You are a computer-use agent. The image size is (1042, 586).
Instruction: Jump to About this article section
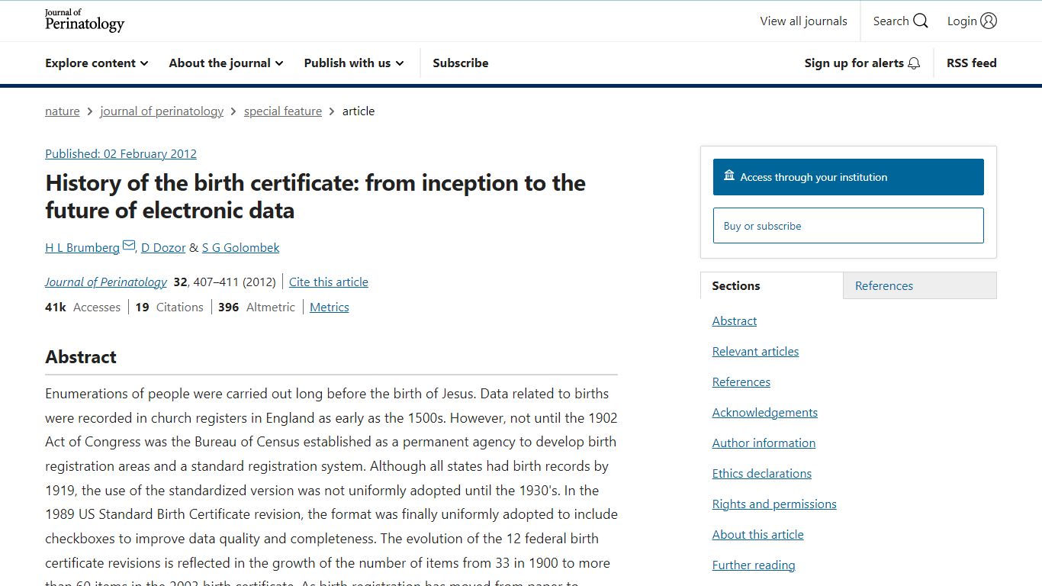758,535
